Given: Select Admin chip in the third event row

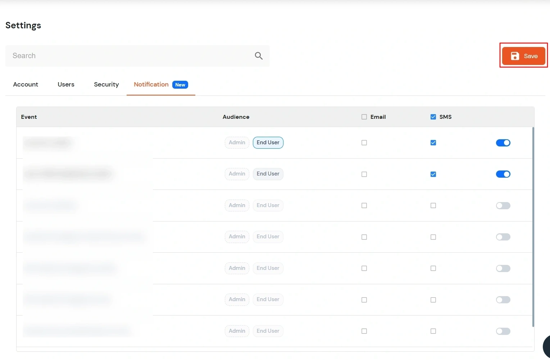Looking at the screenshot, I should click(x=237, y=205).
